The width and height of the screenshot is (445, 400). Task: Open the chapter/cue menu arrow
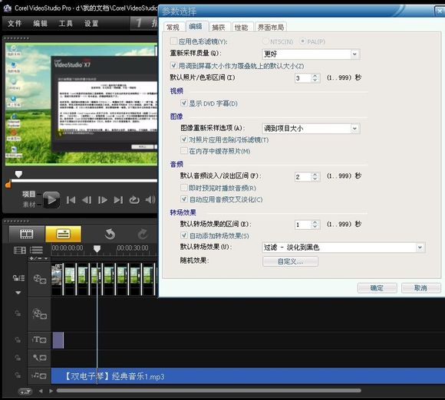point(45,258)
